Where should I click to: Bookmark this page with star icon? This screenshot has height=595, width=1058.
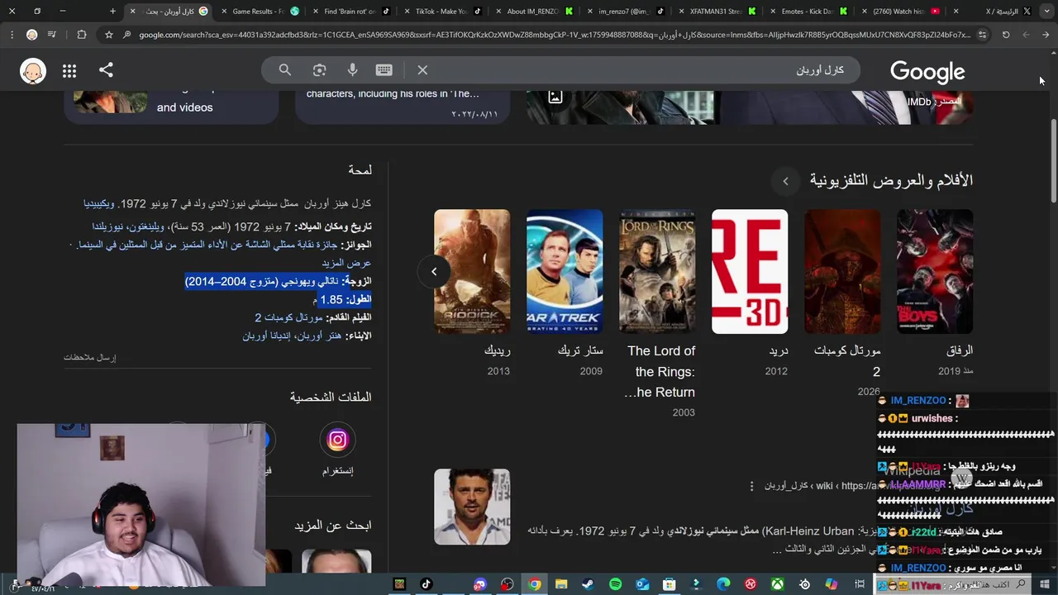coord(108,35)
